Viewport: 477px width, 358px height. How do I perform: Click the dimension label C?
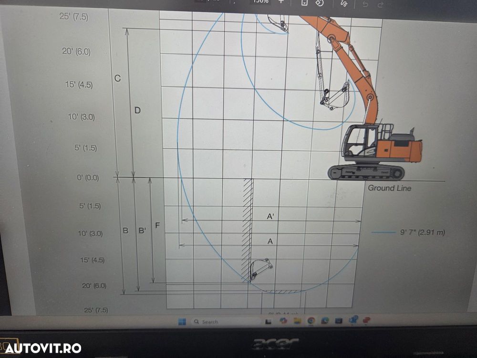[117, 78]
